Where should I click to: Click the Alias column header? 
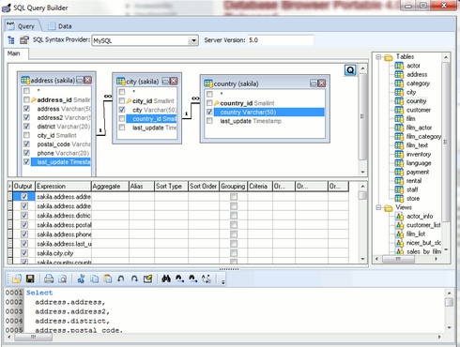[x=142, y=187]
